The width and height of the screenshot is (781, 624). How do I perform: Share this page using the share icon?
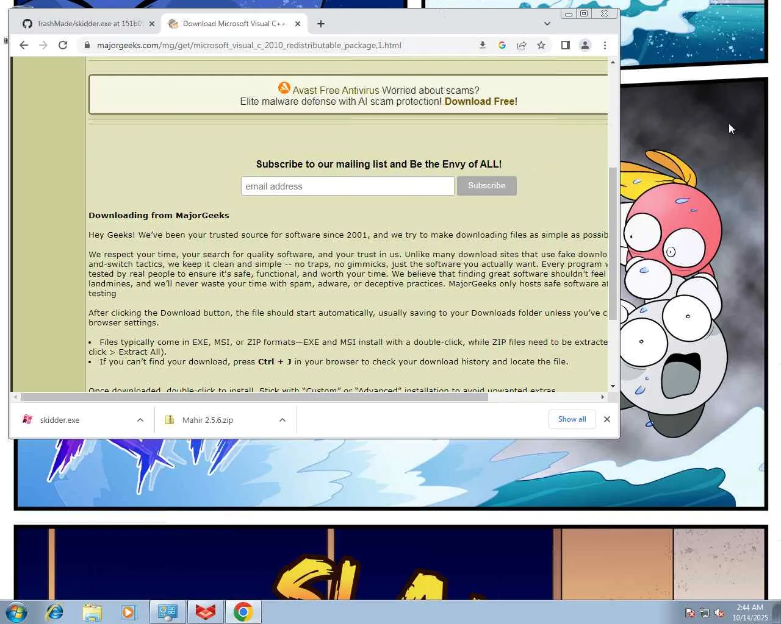coord(522,45)
